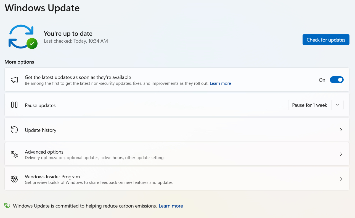Screen dimensions: 355x218
Task: Turn off Get the latest updates toggle
Action: 337,80
